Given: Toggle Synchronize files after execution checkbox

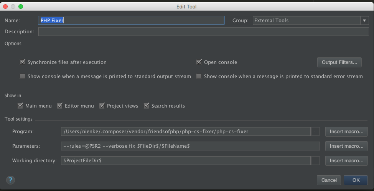Looking at the screenshot, I should click(x=23, y=62).
